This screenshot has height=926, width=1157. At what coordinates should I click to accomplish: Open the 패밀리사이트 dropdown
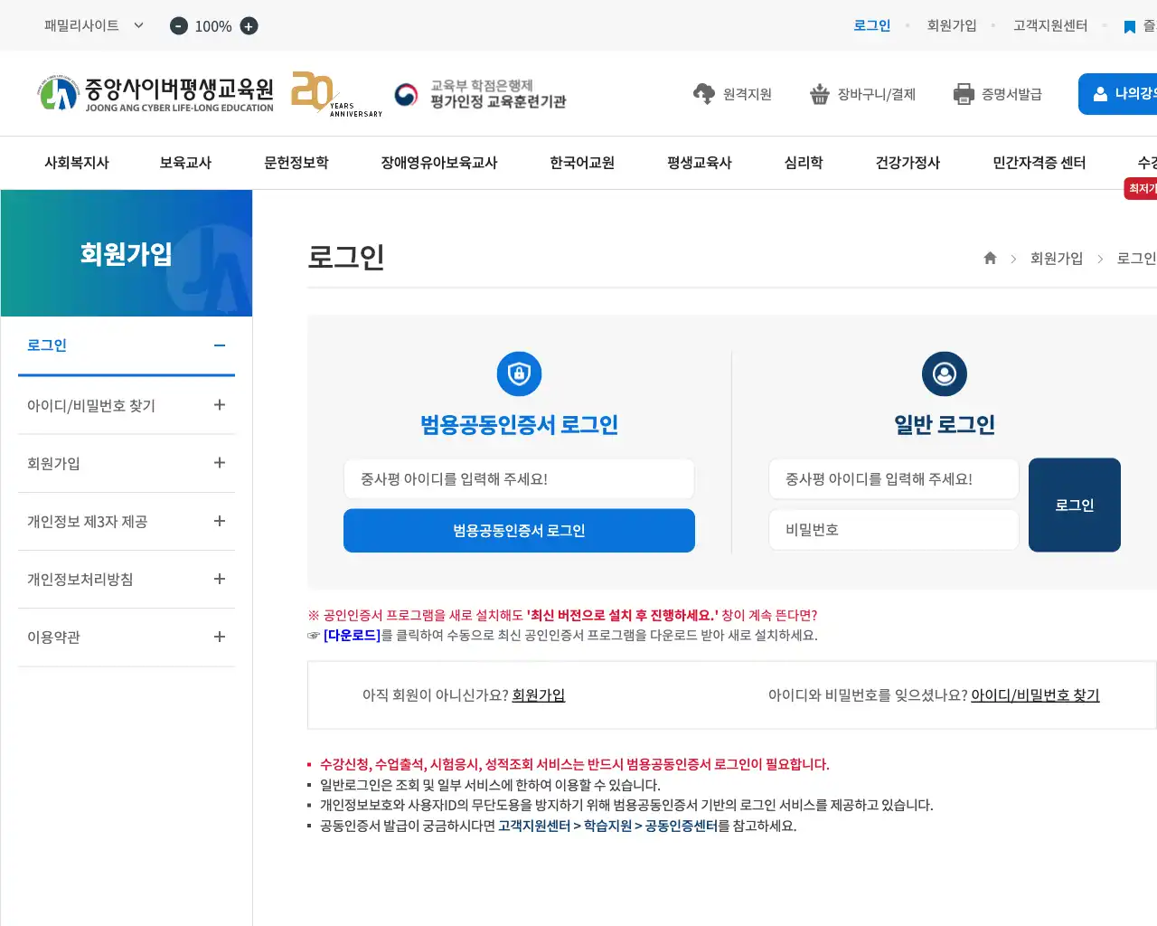click(x=90, y=25)
